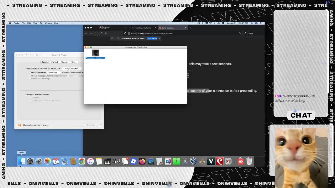The height and width of the screenshot is (188, 335).
Task: Open nano MIDI app in dock
Action: click(x=116, y=161)
